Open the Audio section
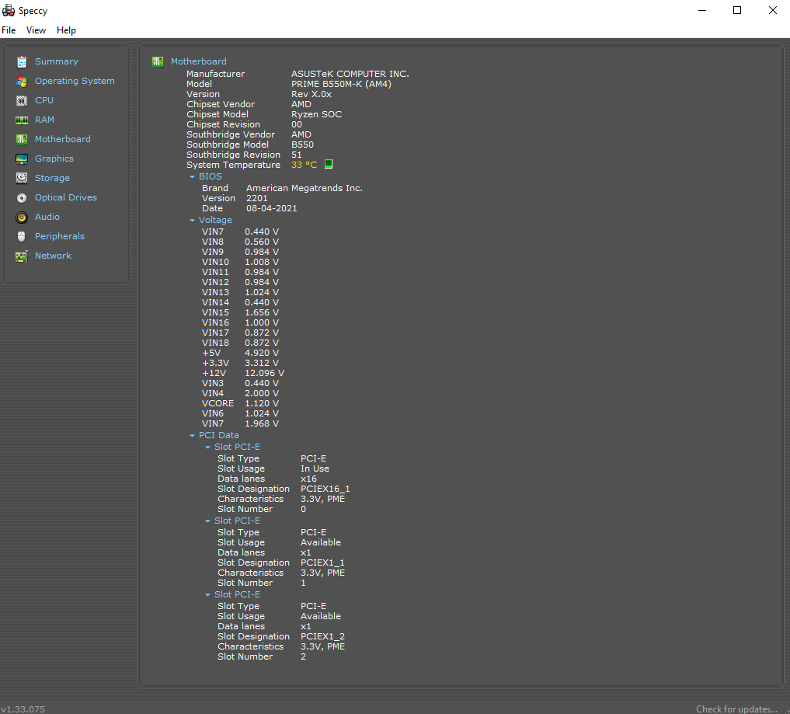 [x=47, y=217]
